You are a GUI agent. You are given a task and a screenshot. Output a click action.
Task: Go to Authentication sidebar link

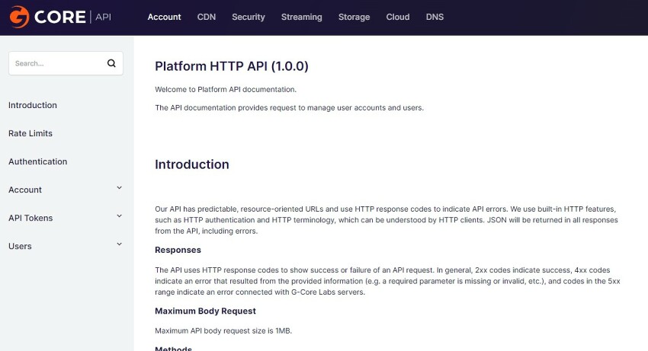coord(37,161)
